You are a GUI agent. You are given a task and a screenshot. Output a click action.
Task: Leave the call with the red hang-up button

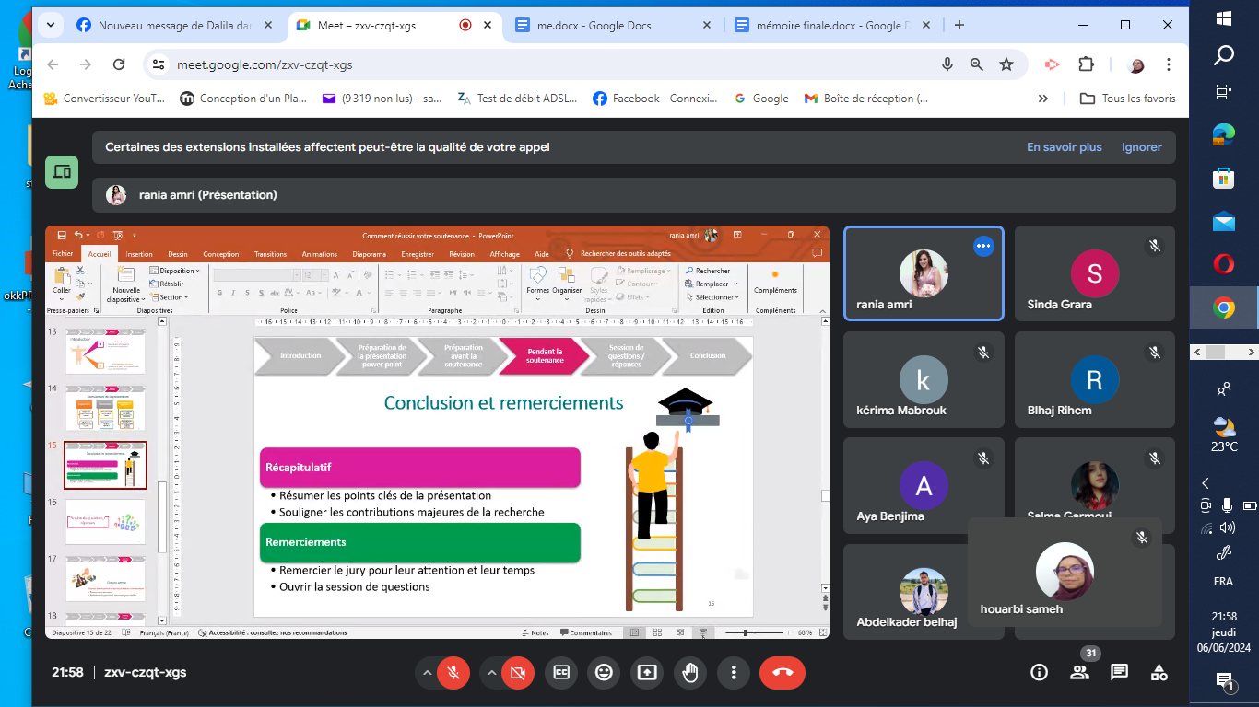782,673
